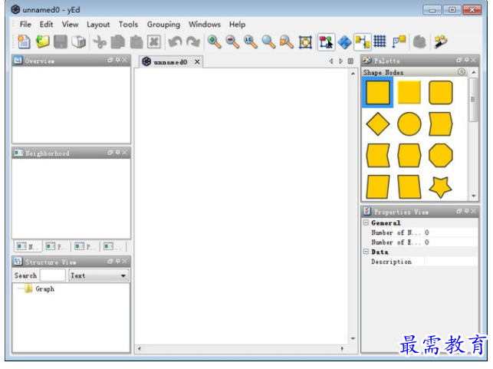Select the diamond shape node in Palette
This screenshot has width=493, height=369.
tap(378, 124)
